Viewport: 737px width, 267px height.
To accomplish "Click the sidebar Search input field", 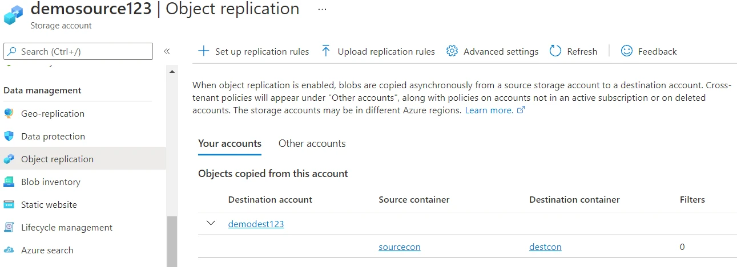I will pyautogui.click(x=78, y=51).
